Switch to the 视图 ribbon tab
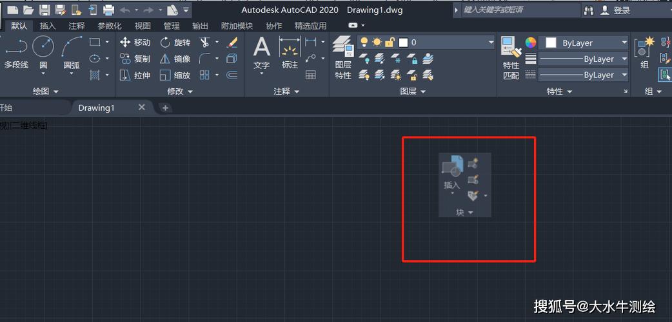The width and height of the screenshot is (672, 322). [143, 26]
